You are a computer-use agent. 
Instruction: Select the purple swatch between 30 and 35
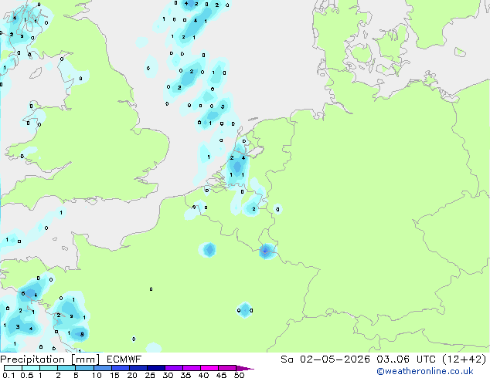(x=174, y=368)
